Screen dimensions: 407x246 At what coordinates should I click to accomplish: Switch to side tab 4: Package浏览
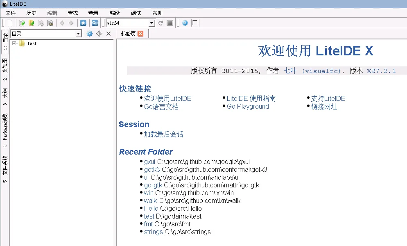pyautogui.click(x=5, y=130)
